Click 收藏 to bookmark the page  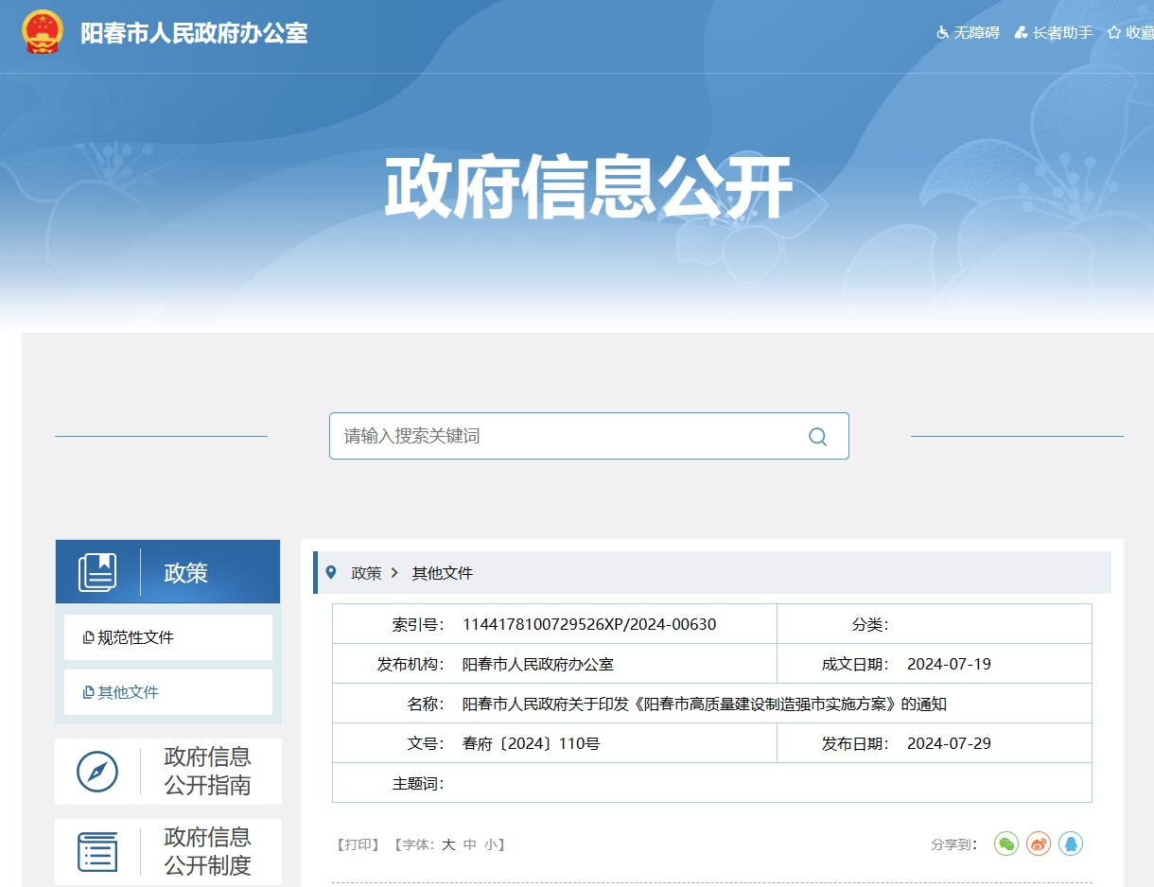[x=1131, y=32]
